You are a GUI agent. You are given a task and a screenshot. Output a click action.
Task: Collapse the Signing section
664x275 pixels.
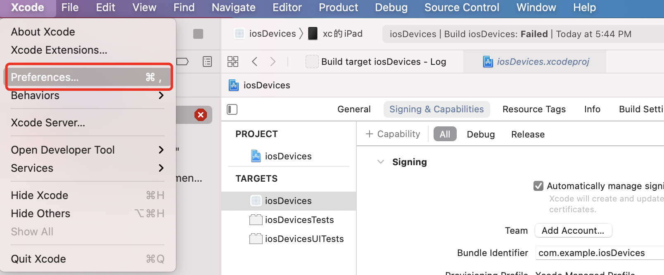click(381, 162)
